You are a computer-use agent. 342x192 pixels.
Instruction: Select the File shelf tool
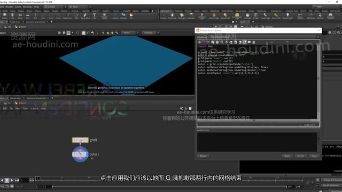131,16
